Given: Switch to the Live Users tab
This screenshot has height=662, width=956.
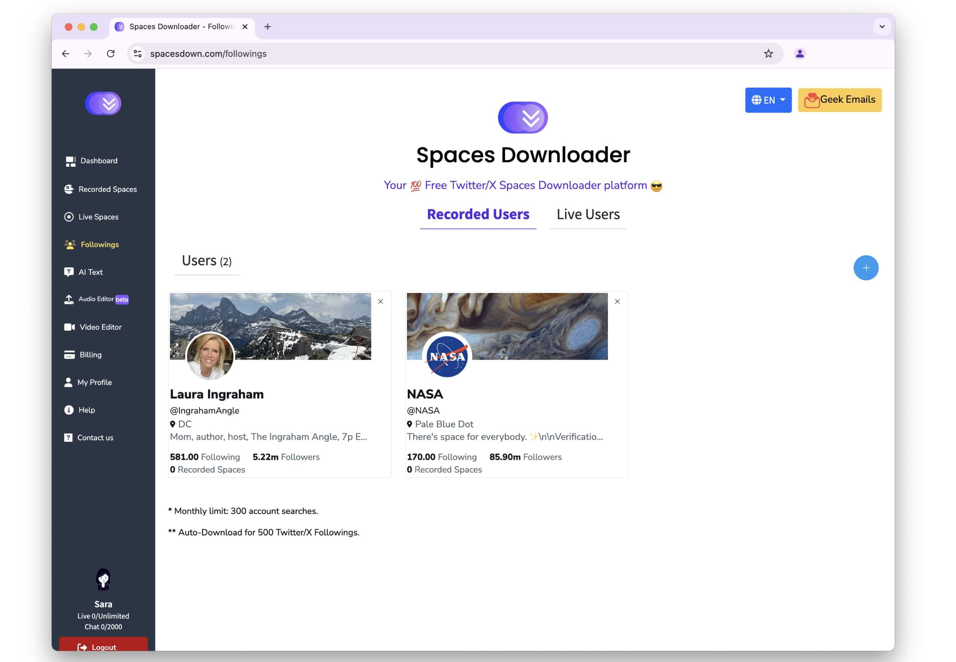Looking at the screenshot, I should point(587,214).
